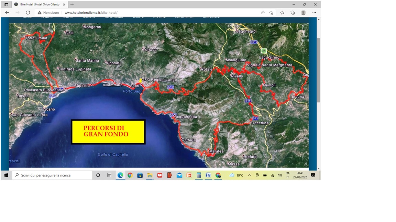Go back to the previous page
396x222 pixels.
coord(7,13)
